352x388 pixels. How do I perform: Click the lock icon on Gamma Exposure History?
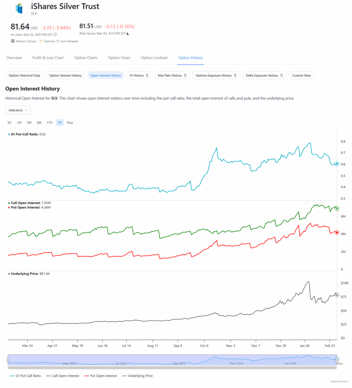coord(235,75)
